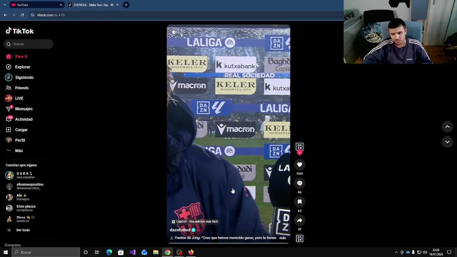The width and height of the screenshot is (457, 257).
Task: Seek on the video progress bar
Action: tap(228, 243)
